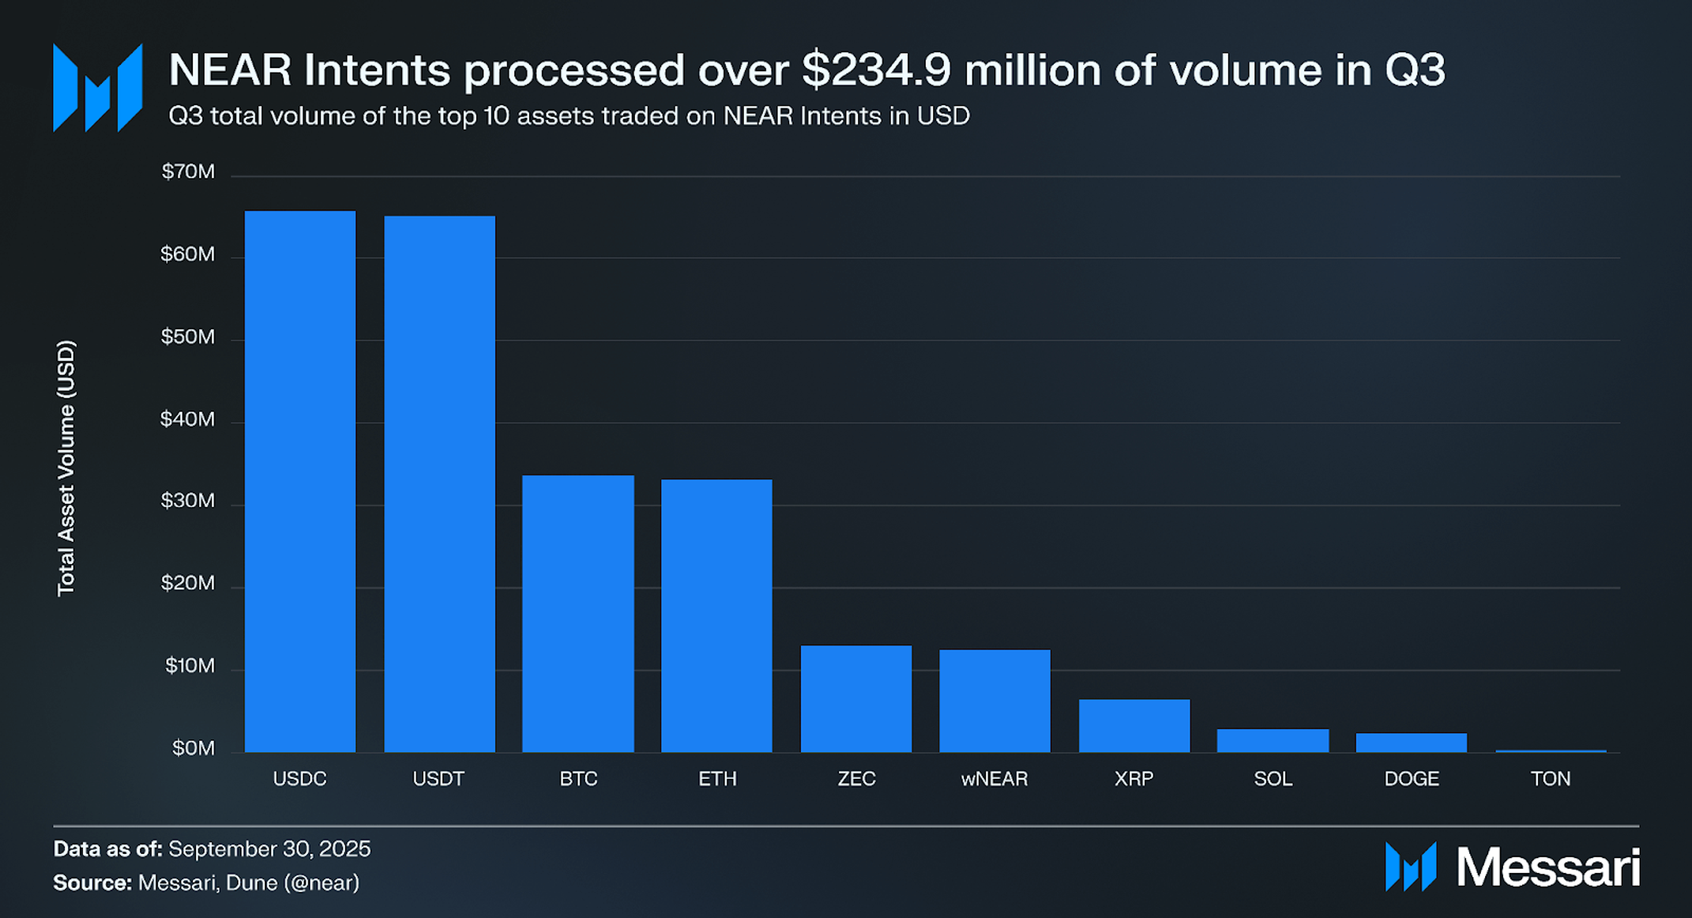Click the Messari logo icon at bottom right
Screen dimensions: 1692x918
click(1410, 867)
